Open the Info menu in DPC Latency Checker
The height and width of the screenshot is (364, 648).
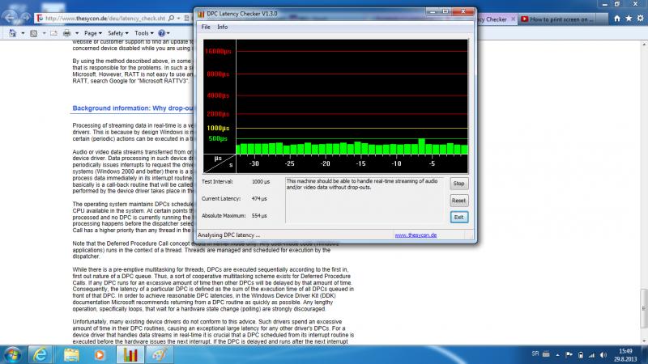[222, 27]
